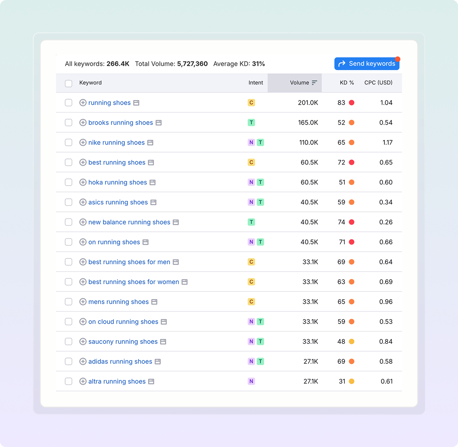
Task: Open 'new balance running shoes' link
Action: click(129, 222)
